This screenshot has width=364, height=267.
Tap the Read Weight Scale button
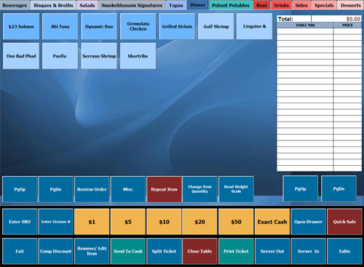(236, 189)
